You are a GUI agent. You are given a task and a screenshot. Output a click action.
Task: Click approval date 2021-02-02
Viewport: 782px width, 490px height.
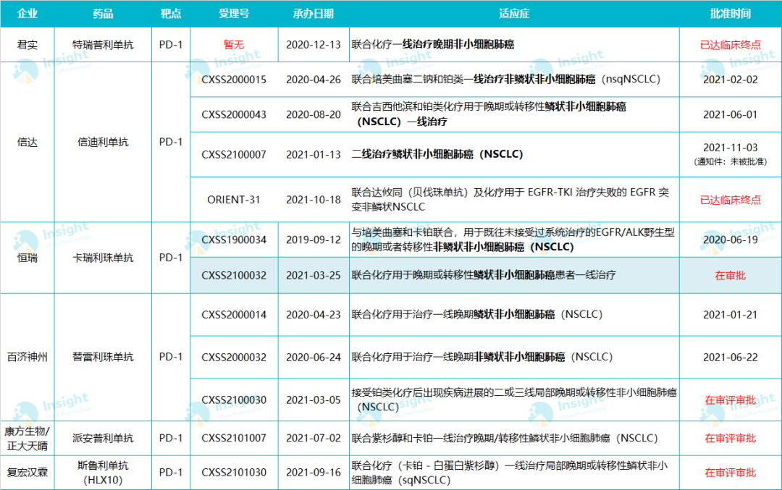[x=730, y=80]
